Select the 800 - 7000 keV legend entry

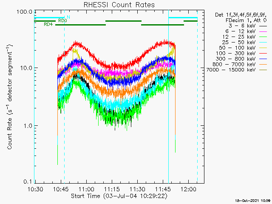point(240,64)
